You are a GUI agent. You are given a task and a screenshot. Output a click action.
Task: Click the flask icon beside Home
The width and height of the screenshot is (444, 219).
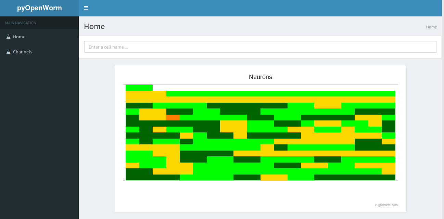point(8,36)
